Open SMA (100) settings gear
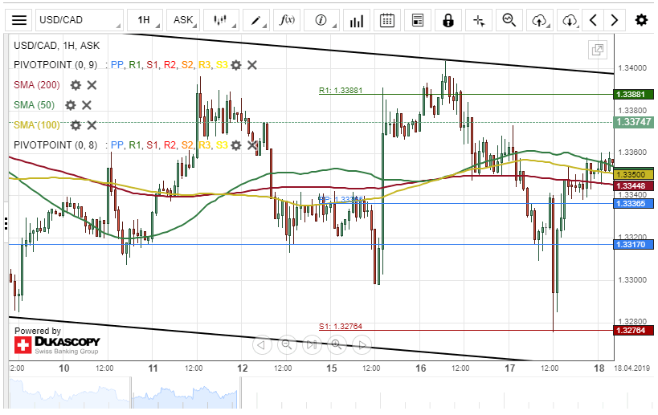 [76, 125]
